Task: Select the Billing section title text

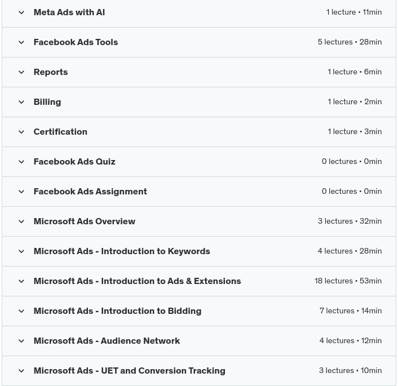Action: point(47,102)
